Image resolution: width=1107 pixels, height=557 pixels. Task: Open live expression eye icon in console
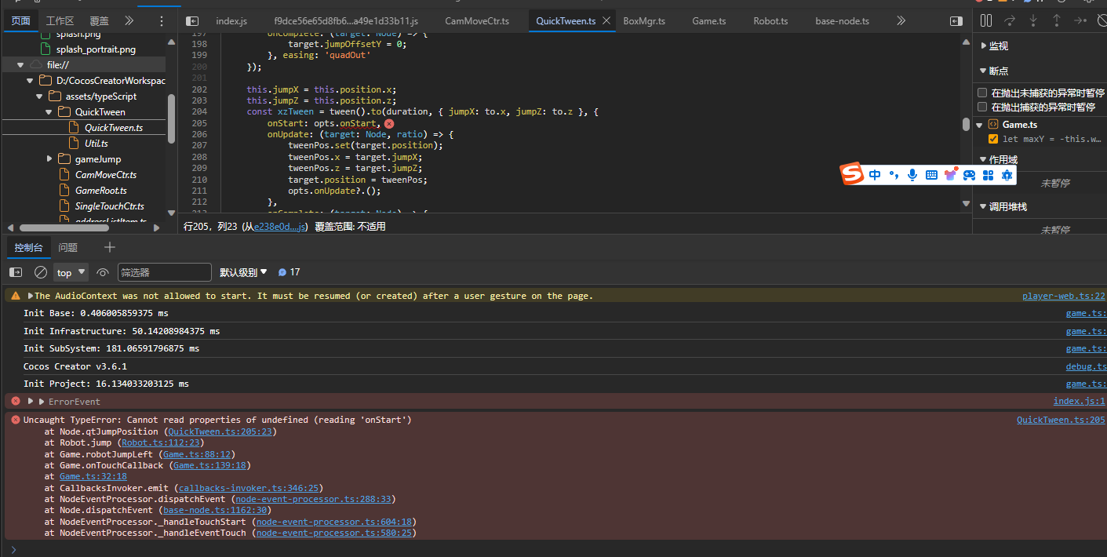tap(103, 272)
